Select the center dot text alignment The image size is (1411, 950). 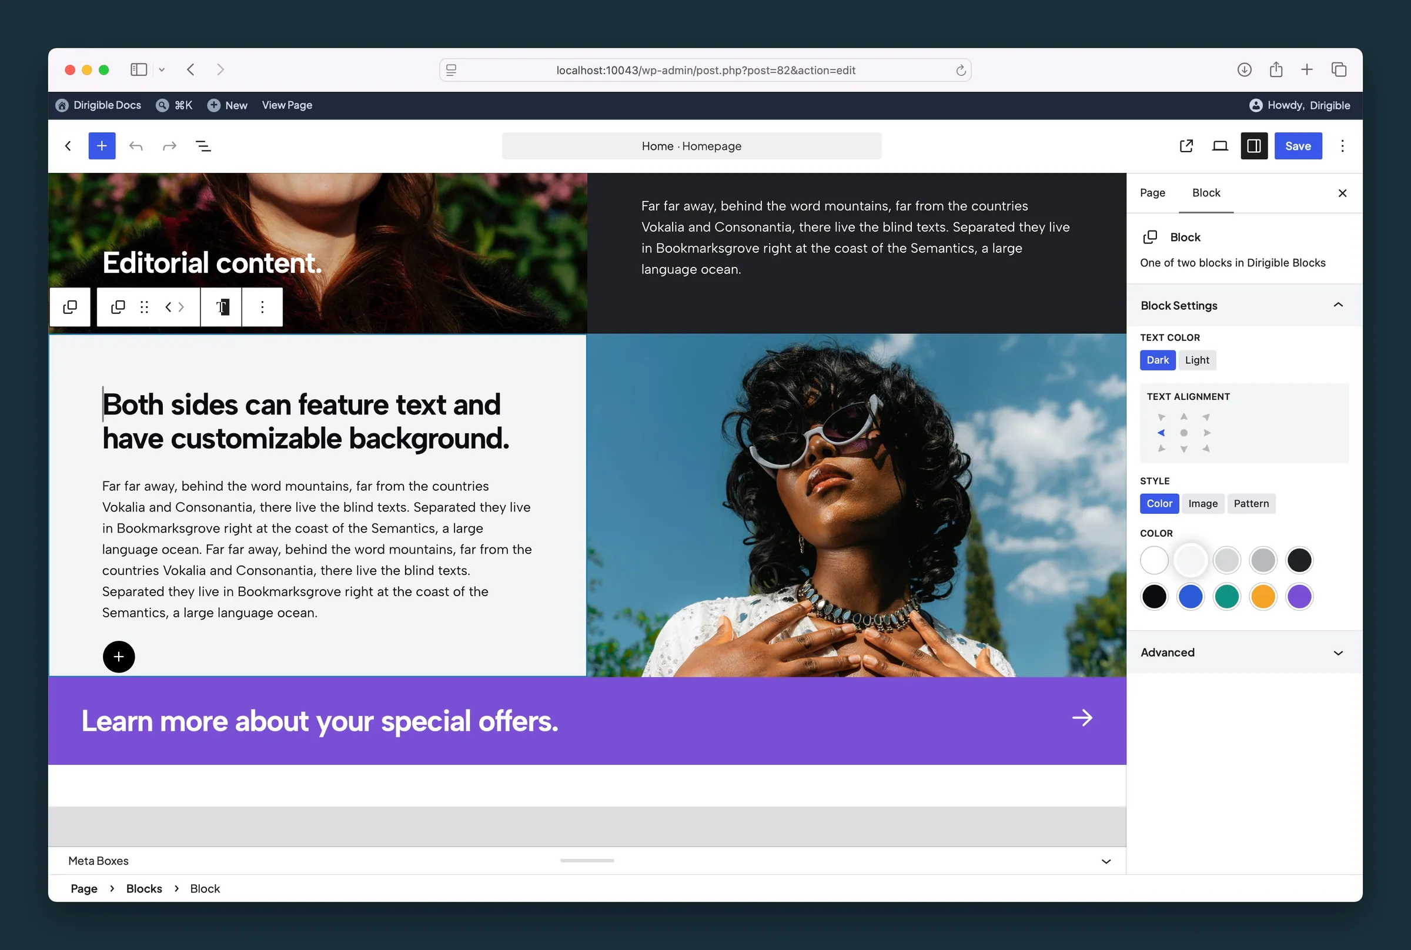[1184, 433]
